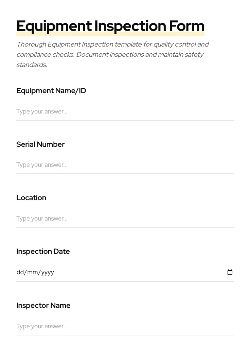Click the Serial Number heading
This screenshot has width=250, height=348.
[x=40, y=144]
